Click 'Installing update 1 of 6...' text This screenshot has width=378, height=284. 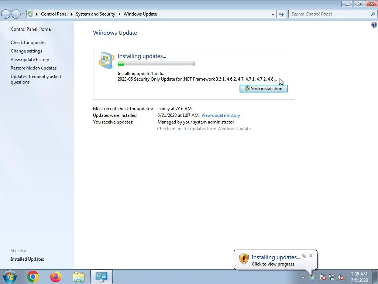(x=141, y=74)
